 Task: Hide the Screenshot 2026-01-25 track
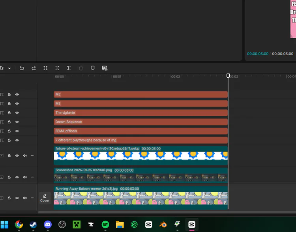[17, 177]
